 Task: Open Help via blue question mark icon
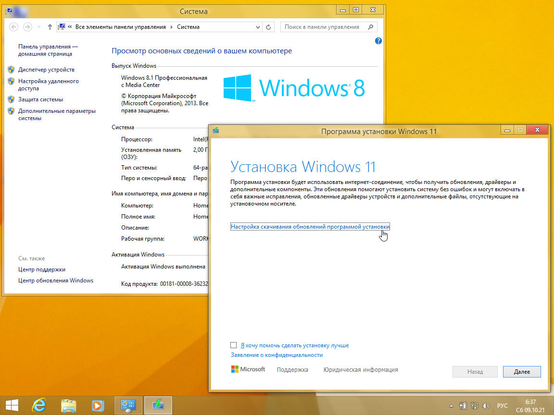378,41
